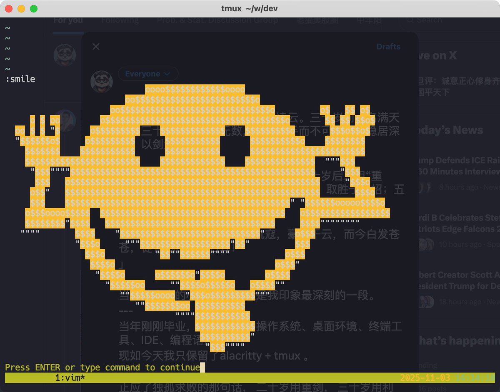Click the terminal cursor after 'continue'
Screen dimensions: 500x392
(202, 367)
